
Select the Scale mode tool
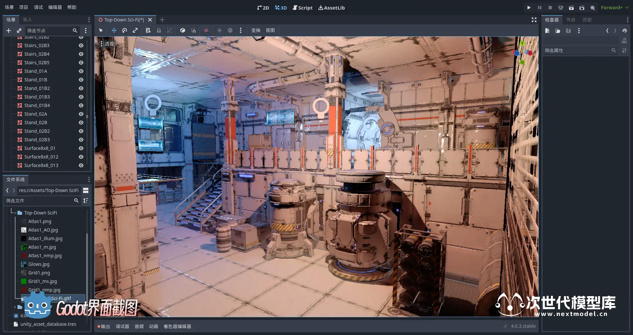(x=135, y=30)
